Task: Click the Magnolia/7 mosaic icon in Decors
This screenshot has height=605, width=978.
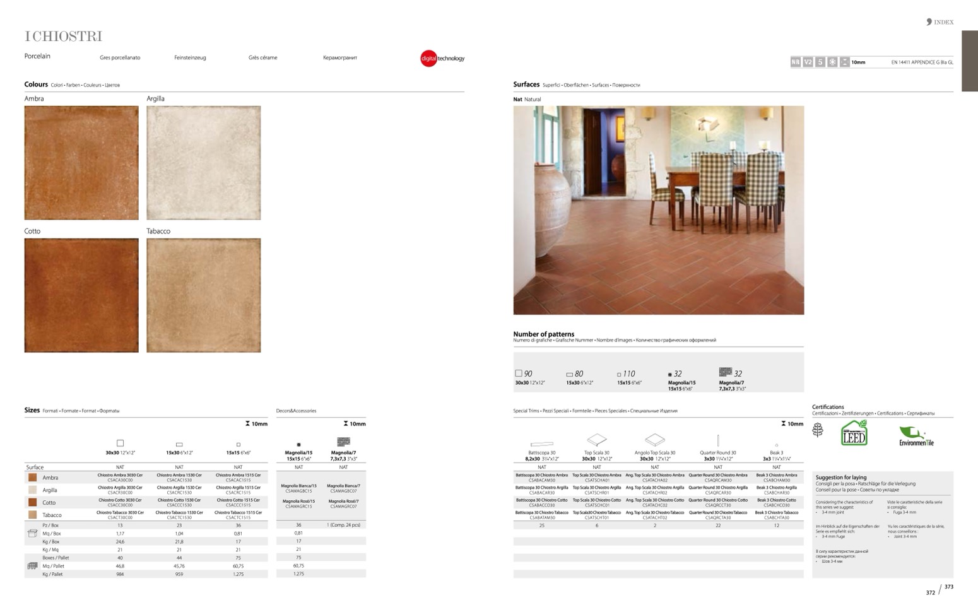Action: (343, 442)
